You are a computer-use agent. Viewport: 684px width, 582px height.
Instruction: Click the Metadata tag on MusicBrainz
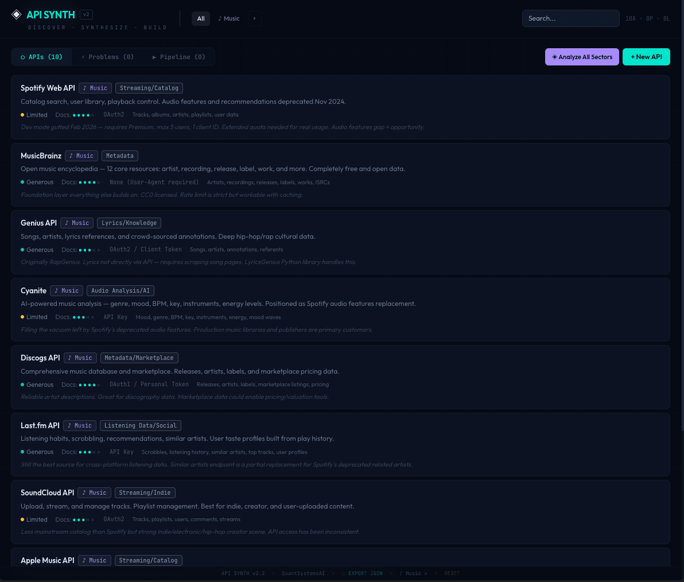pos(120,156)
